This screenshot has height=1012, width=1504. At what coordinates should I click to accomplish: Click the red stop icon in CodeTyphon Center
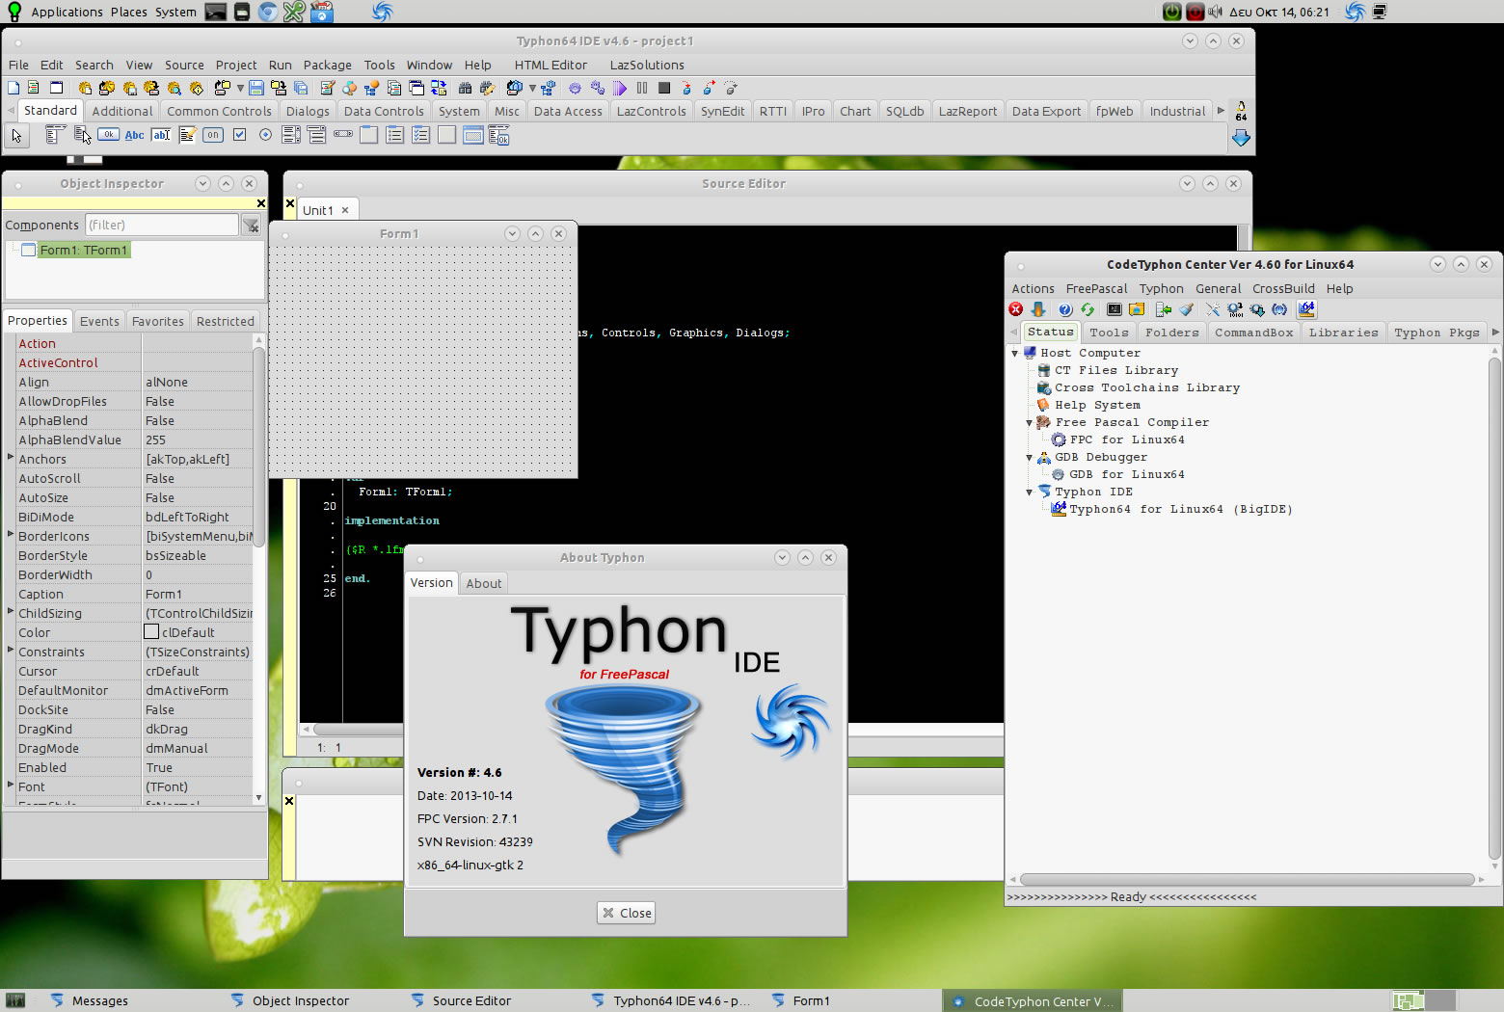pyautogui.click(x=1016, y=309)
